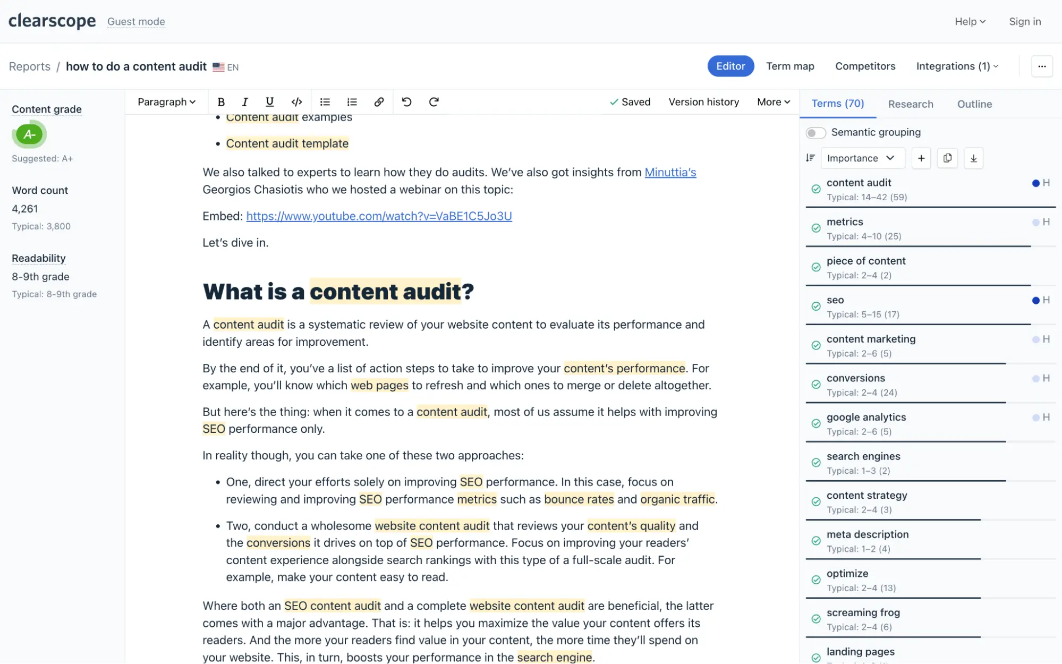
Task: Create a bulleted list
Action: click(325, 102)
